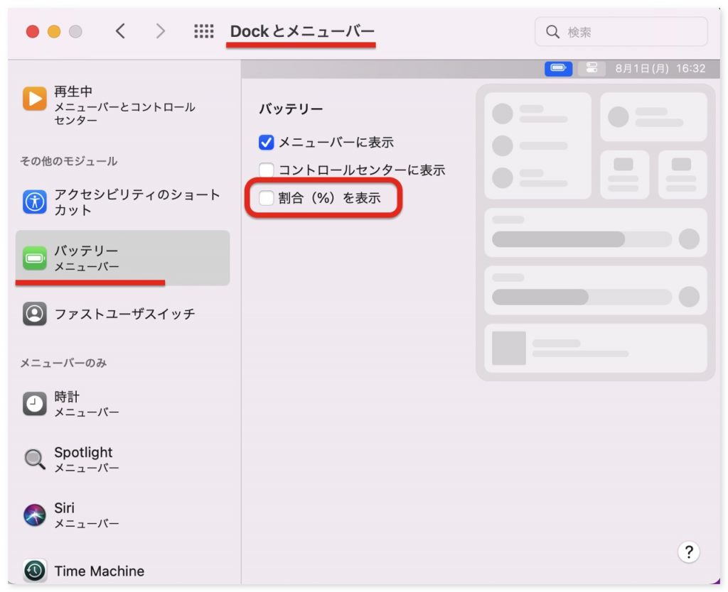This screenshot has height=592, width=728.
Task: Select the Clock (時計) icon in sidebar
Action: click(34, 404)
